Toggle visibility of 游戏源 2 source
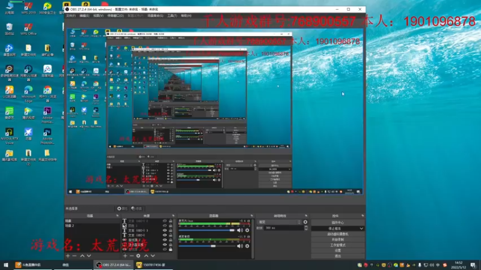 165,239
